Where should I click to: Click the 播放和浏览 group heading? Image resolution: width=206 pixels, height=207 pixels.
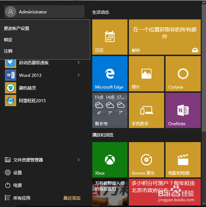click(x=103, y=135)
